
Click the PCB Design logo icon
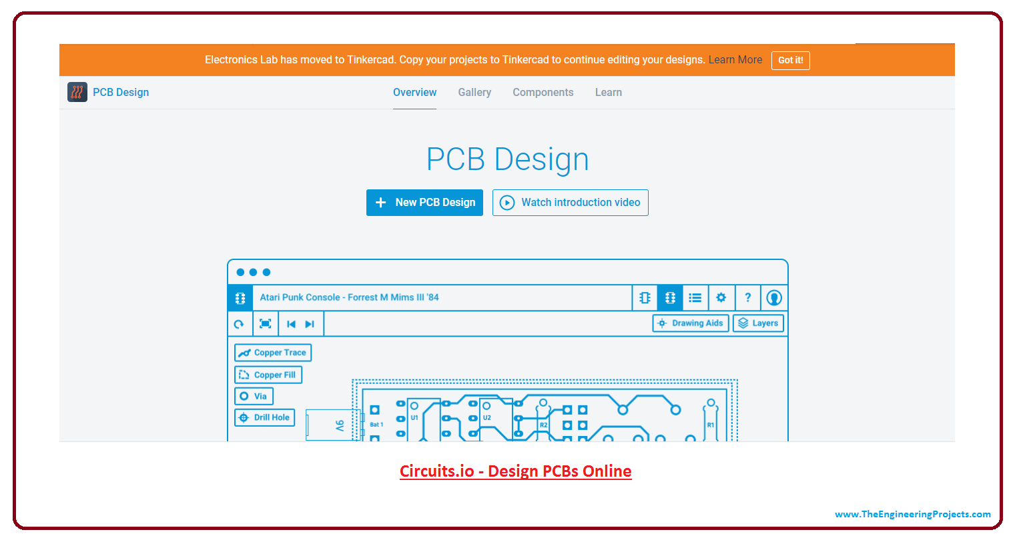[x=77, y=92]
